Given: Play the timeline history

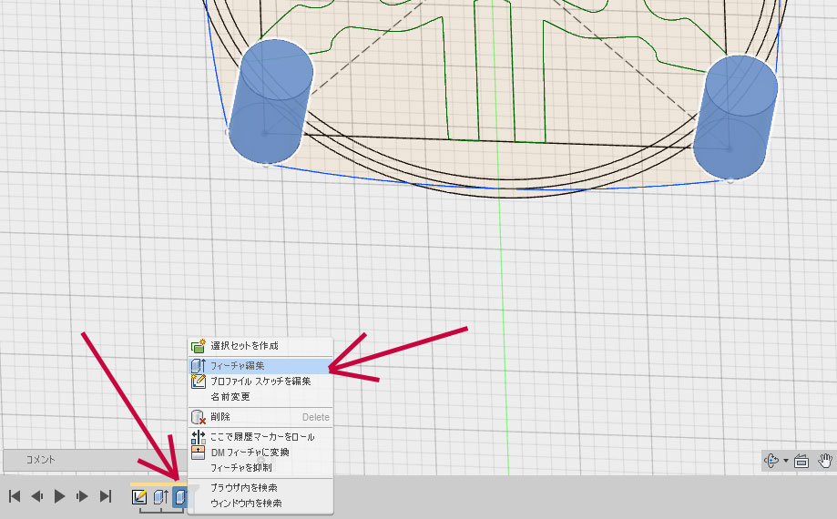Looking at the screenshot, I should [60, 496].
